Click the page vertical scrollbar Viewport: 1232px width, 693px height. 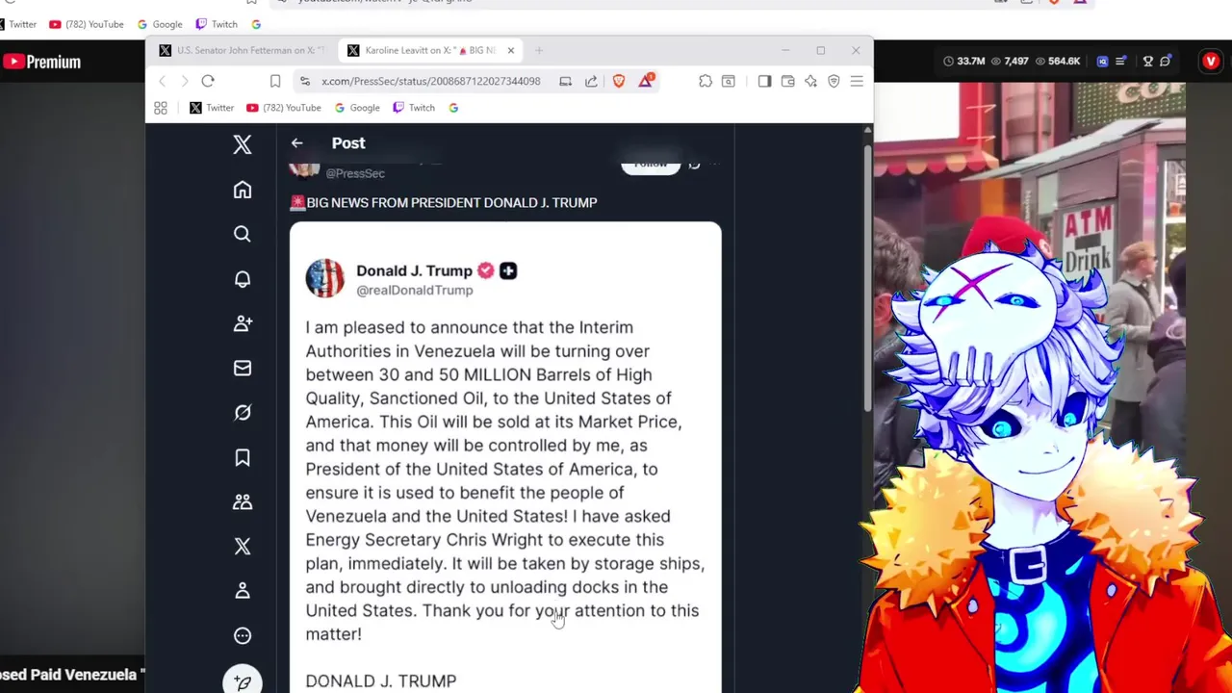point(868,279)
